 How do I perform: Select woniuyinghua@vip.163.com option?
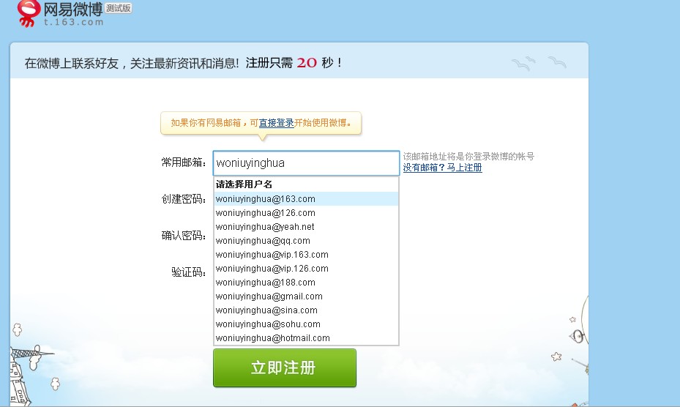[x=306, y=254]
